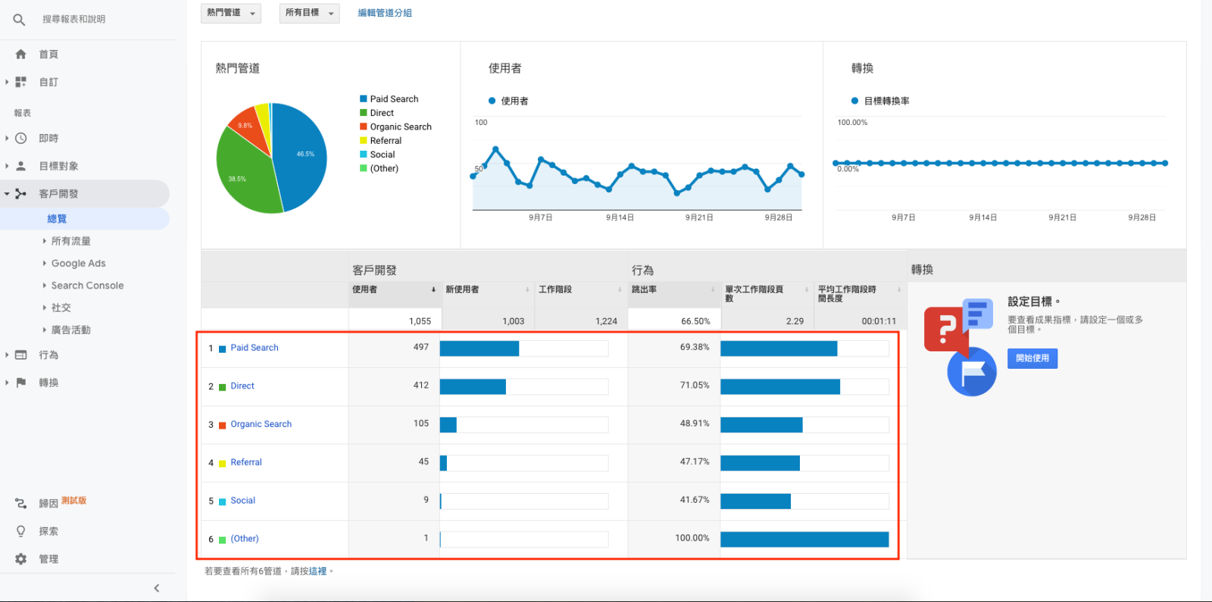Viewport: 1212px width, 602px height.
Task: Click the 開始使用 button
Action: [1032, 358]
